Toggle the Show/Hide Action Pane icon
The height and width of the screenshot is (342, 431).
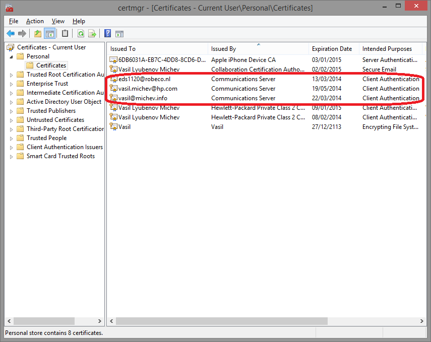[119, 34]
